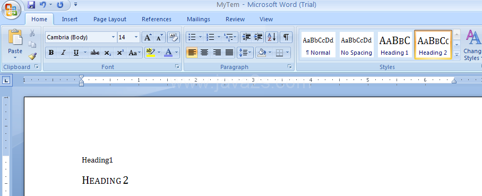Switch to the Insert tab
This screenshot has height=196, width=482.
coord(70,19)
